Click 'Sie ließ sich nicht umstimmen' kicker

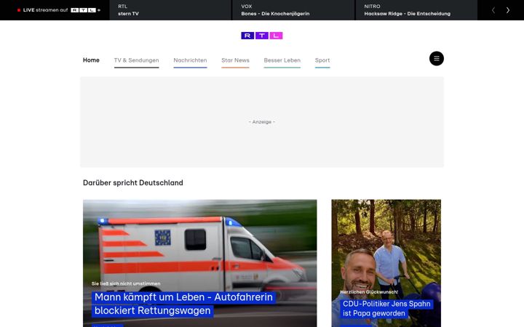click(x=126, y=283)
